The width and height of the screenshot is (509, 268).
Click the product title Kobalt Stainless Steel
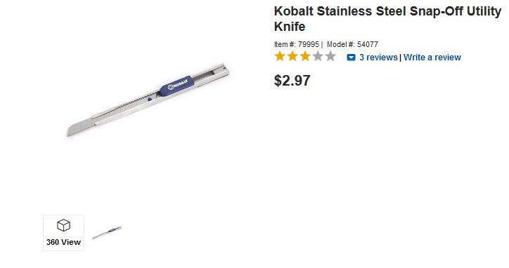[x=340, y=11]
